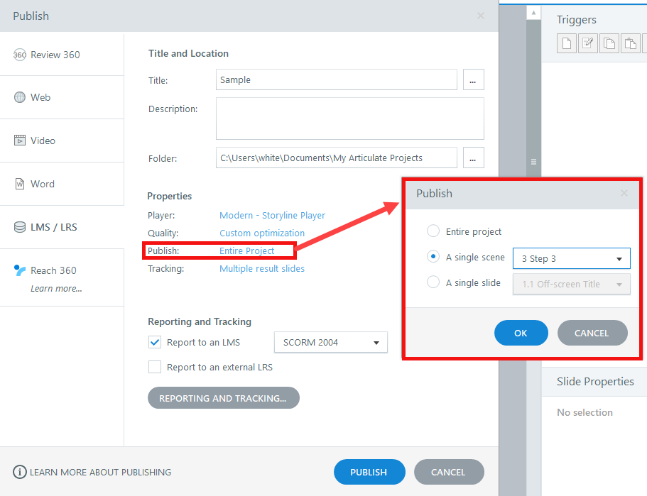
Task: Open the 1.1 Off-screen Title slide dropdown
Action: click(x=572, y=284)
